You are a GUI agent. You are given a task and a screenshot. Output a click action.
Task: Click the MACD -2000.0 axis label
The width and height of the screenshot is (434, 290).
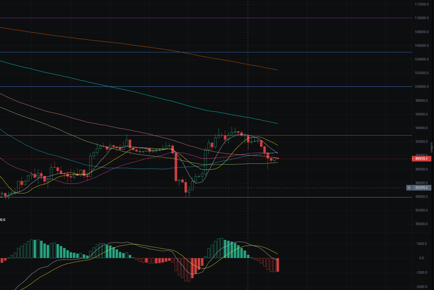pyautogui.click(x=421, y=287)
